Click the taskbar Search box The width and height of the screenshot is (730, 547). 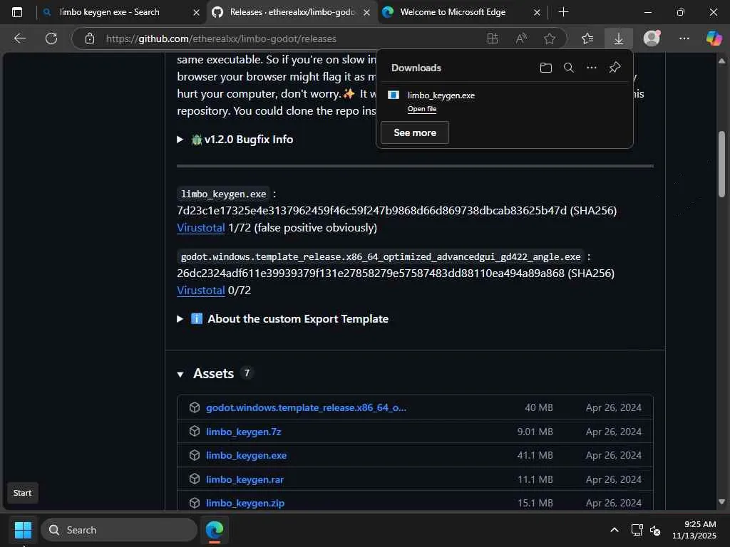click(119, 530)
